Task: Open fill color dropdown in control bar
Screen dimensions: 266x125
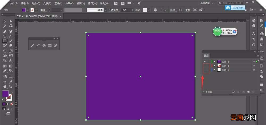Action: coord(27,10)
